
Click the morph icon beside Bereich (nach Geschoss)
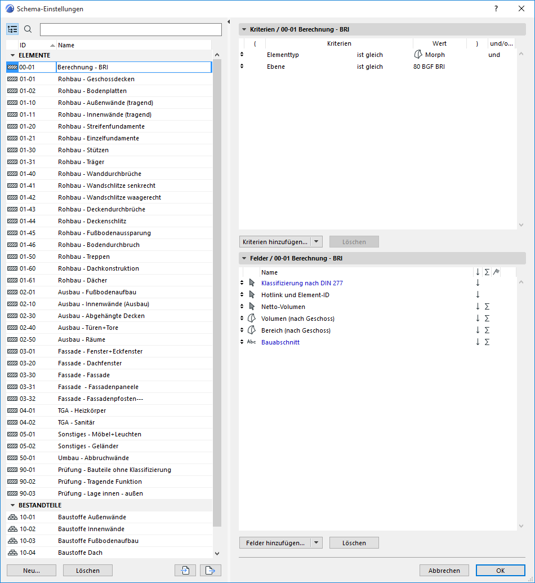(x=252, y=330)
